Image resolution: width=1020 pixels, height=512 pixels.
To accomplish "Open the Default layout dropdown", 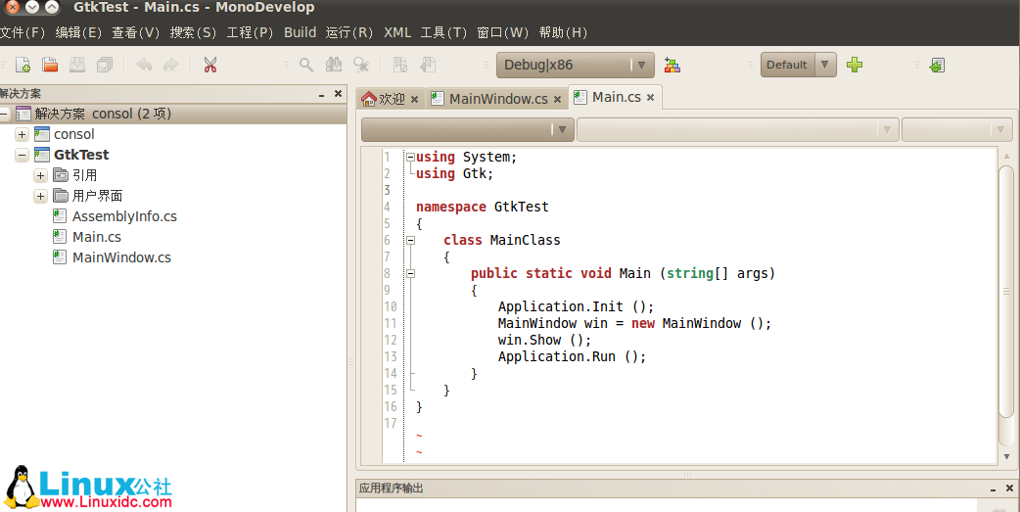I will [x=798, y=66].
